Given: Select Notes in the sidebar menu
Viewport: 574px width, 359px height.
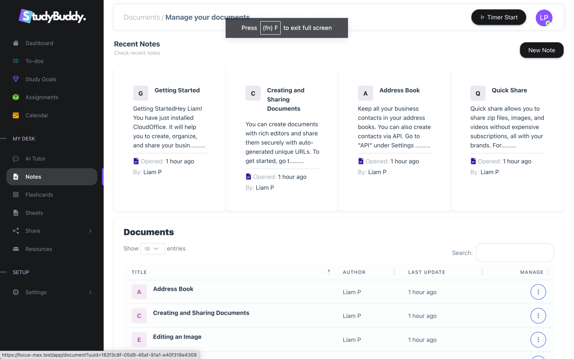Looking at the screenshot, I should pos(33,177).
